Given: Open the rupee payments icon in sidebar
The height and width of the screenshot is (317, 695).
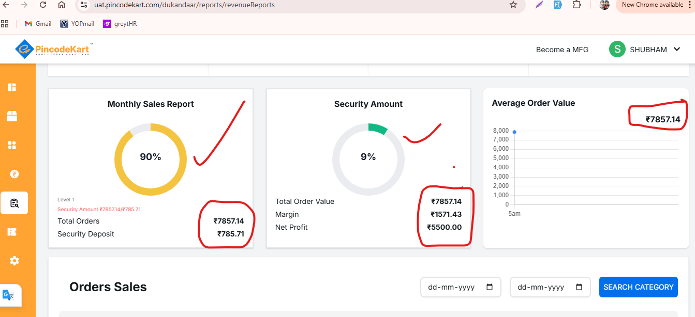Looking at the screenshot, I should pyautogui.click(x=14, y=174).
